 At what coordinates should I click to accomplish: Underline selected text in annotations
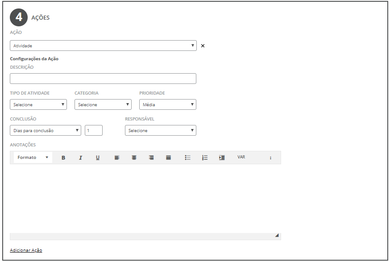98,158
